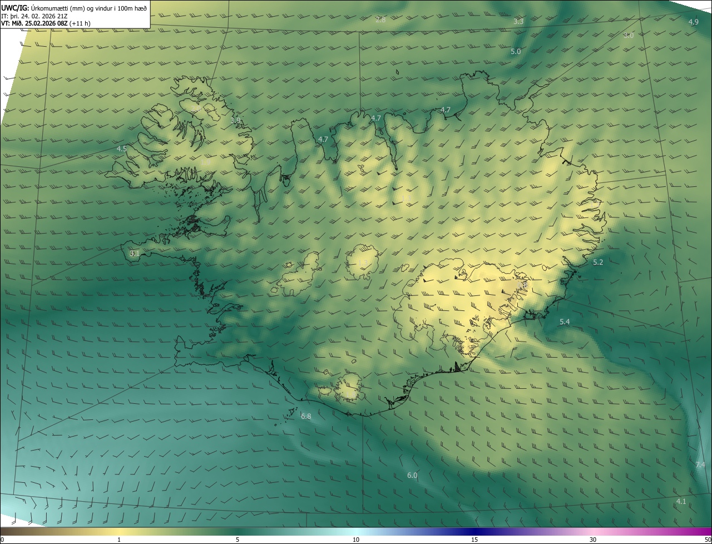The image size is (712, 544).
Task: Click the map value label "3.0"
Action: (629, 36)
